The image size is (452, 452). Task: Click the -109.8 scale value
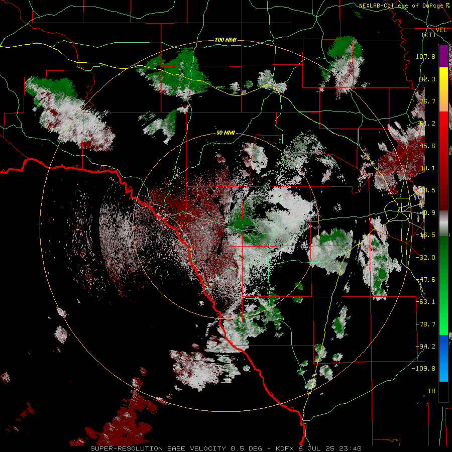click(424, 369)
